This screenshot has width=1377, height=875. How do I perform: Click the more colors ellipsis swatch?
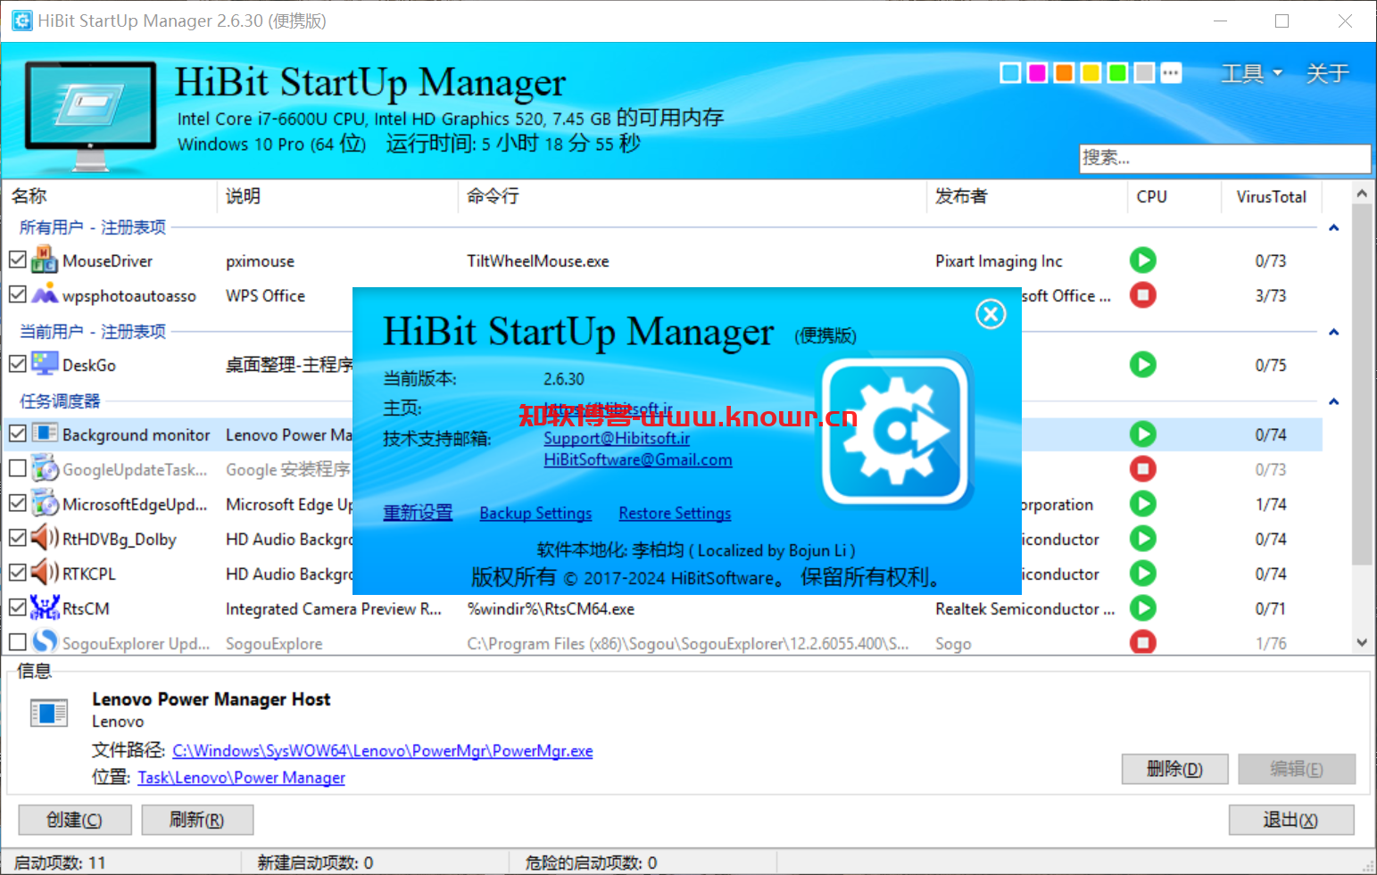tap(1171, 73)
